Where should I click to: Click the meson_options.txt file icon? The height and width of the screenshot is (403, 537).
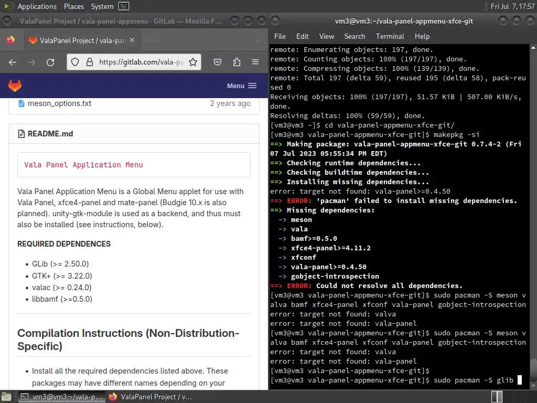coord(21,103)
